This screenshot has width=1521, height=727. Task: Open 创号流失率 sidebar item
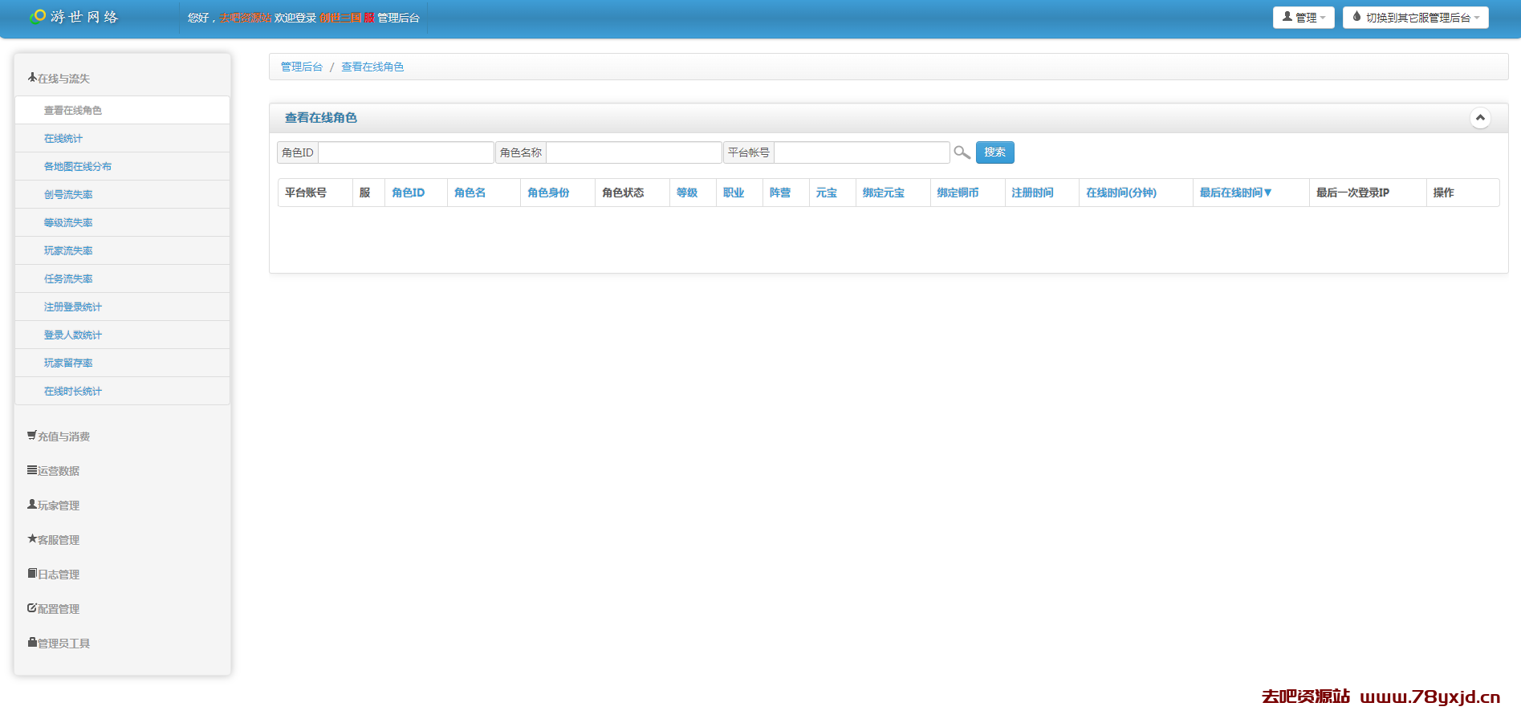tap(122, 194)
